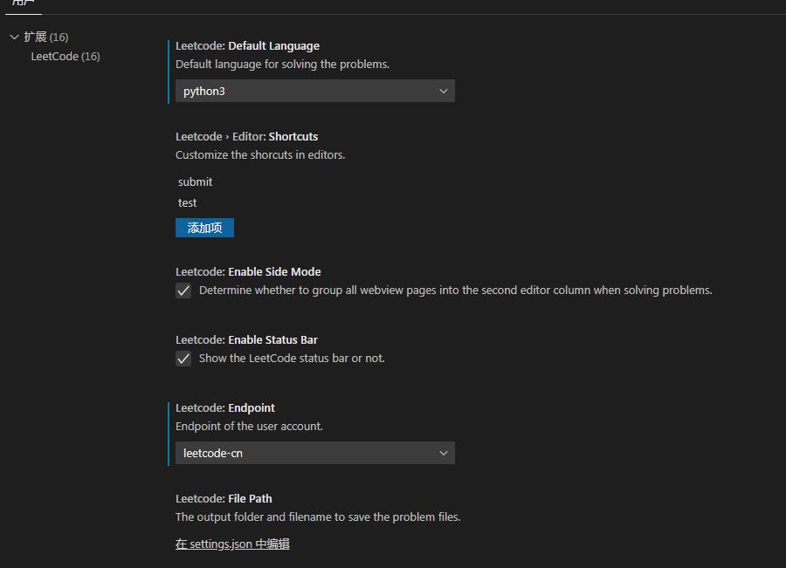
Task: Click the Leetcode: Default Language setting title
Action: click(247, 45)
